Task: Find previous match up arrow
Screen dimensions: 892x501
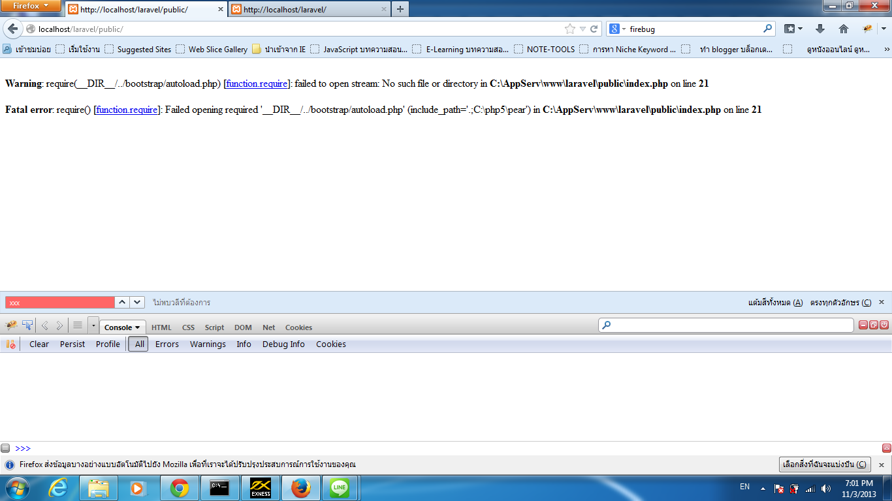Action: click(122, 302)
